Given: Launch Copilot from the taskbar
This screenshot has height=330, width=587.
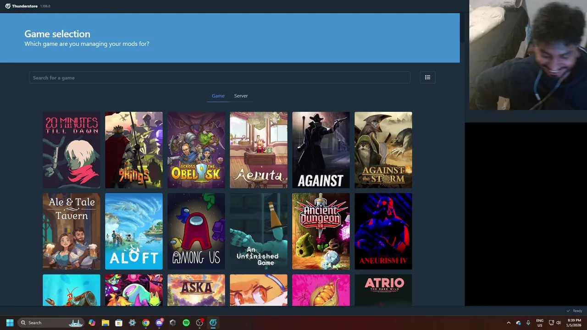Looking at the screenshot, I should point(92,323).
